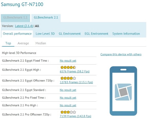The width and height of the screenshot is (147, 119).
Task: Open the 7139 Frames (142.8 Fps) result
Action: [75, 116]
